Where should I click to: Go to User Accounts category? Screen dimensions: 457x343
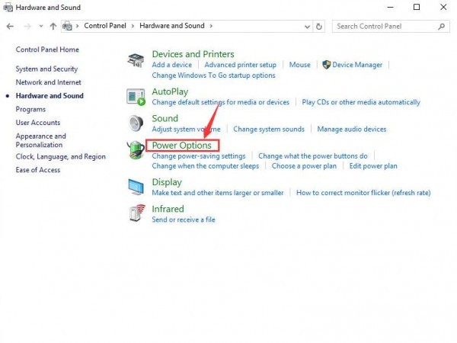(x=38, y=123)
